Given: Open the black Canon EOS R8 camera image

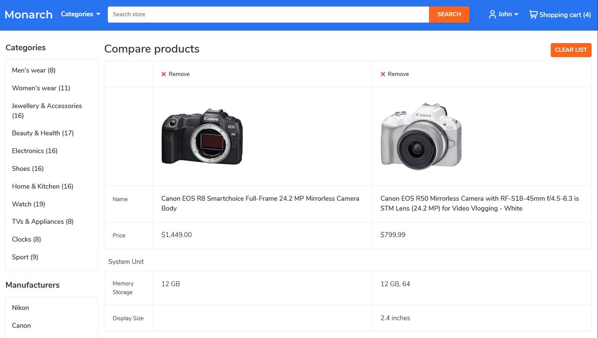Looking at the screenshot, I should [x=202, y=136].
